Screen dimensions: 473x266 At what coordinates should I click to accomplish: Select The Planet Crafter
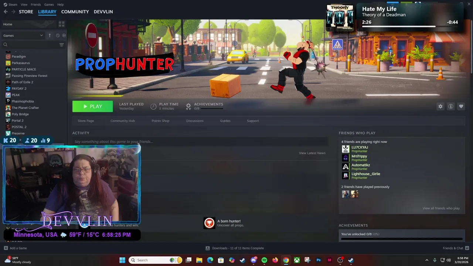coord(25,108)
